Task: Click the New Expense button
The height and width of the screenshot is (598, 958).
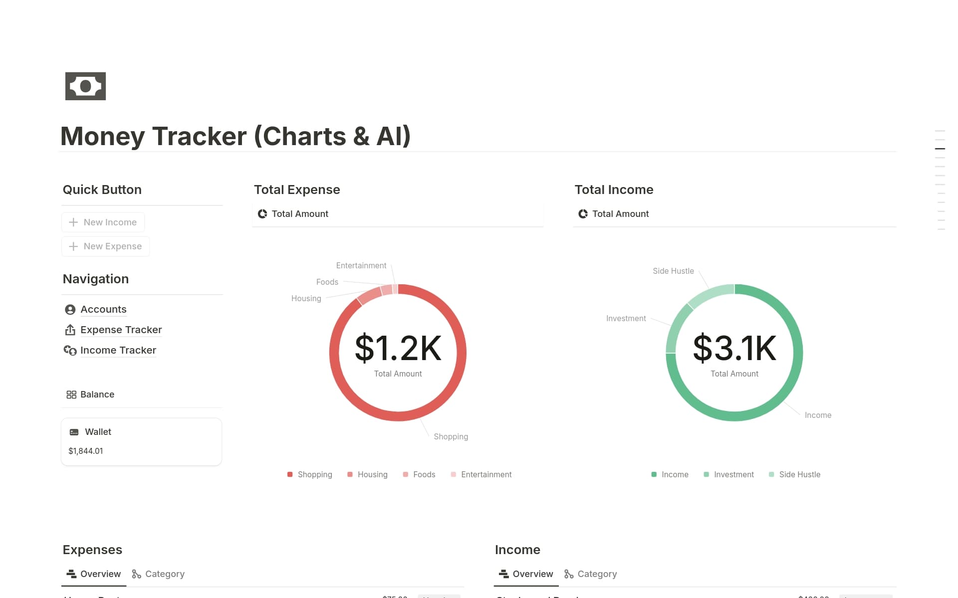Action: (105, 246)
